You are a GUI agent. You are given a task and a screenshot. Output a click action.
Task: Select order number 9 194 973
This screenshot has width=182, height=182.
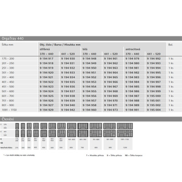coord(111,110)
